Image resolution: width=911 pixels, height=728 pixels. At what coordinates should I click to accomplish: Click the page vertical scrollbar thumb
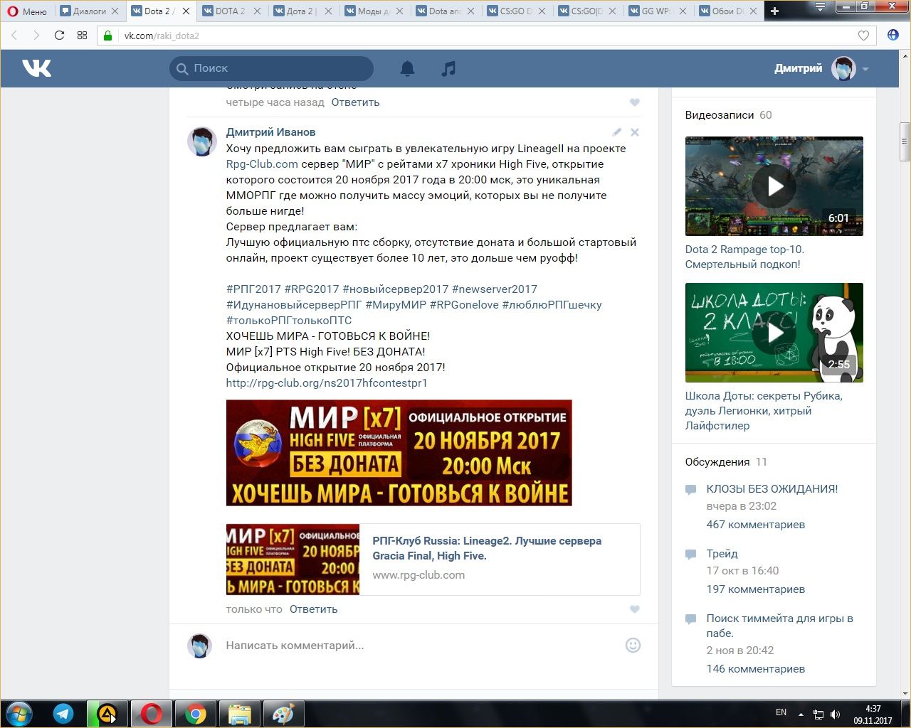pyautogui.click(x=905, y=143)
